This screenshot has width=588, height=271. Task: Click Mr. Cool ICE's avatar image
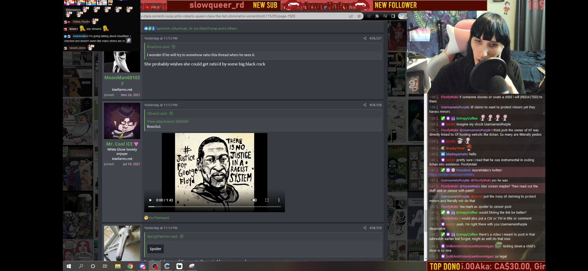122,121
